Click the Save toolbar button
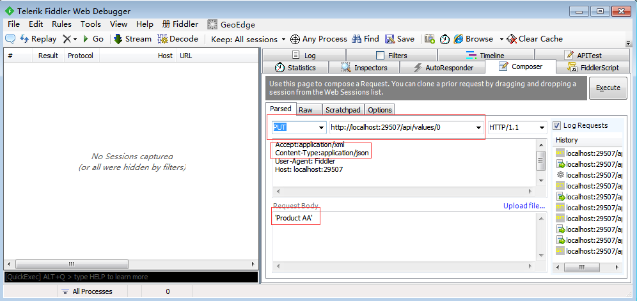This screenshot has height=301, width=637. coord(400,39)
